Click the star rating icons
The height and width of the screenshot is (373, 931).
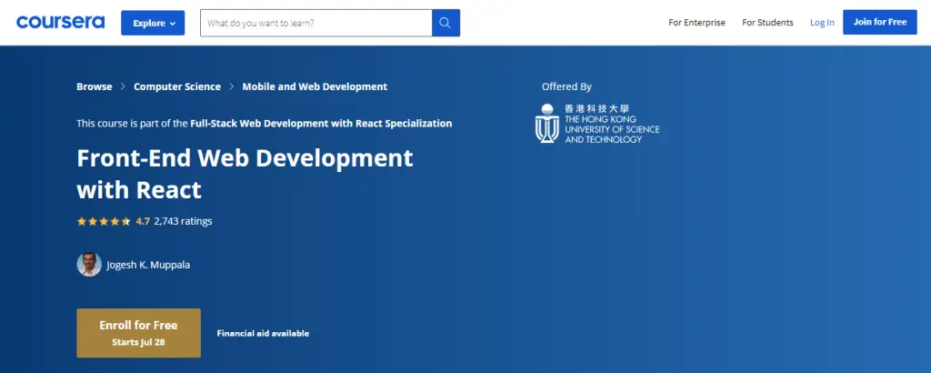pyautogui.click(x=103, y=221)
